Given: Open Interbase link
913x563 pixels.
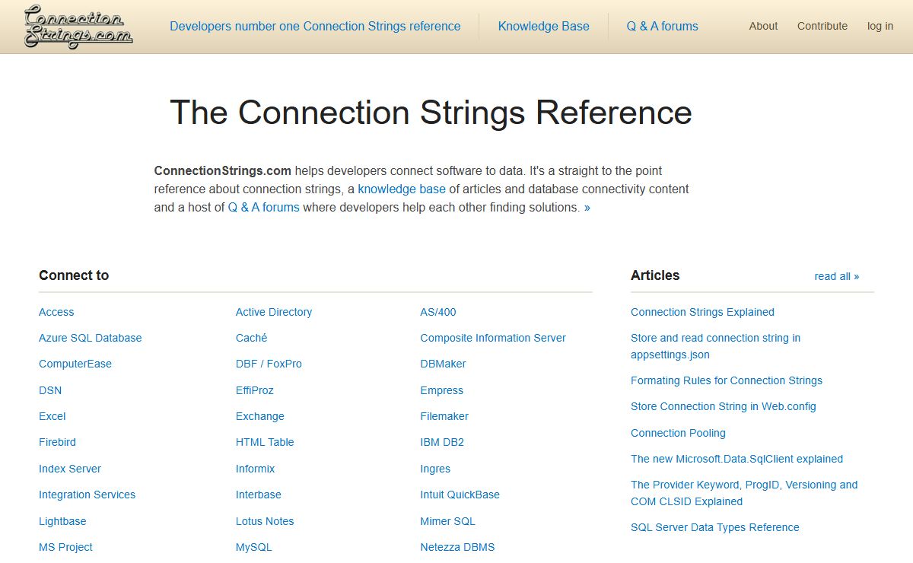Looking at the screenshot, I should tap(259, 495).
